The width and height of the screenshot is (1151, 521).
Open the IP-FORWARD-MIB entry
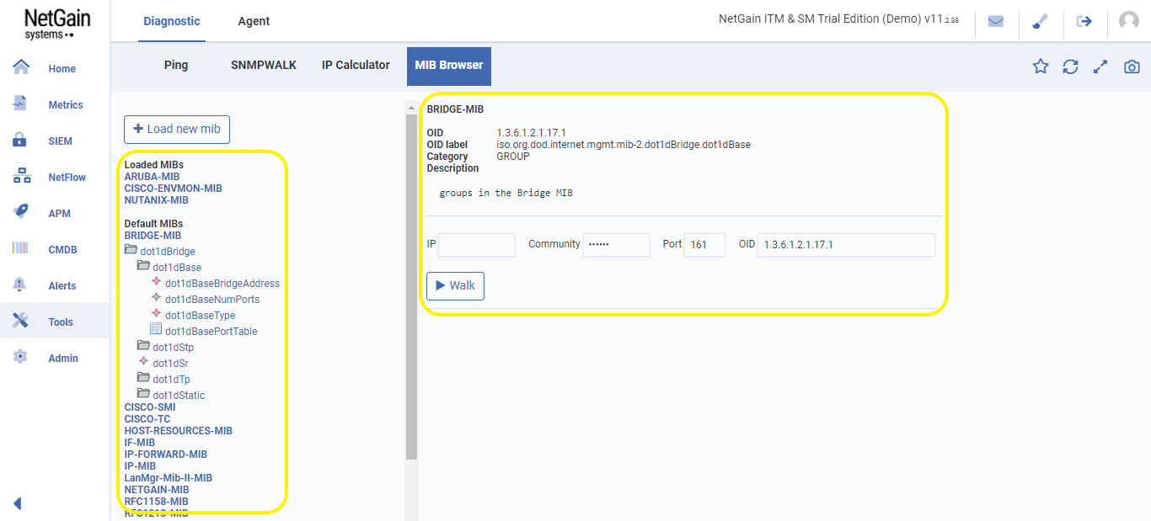(166, 455)
